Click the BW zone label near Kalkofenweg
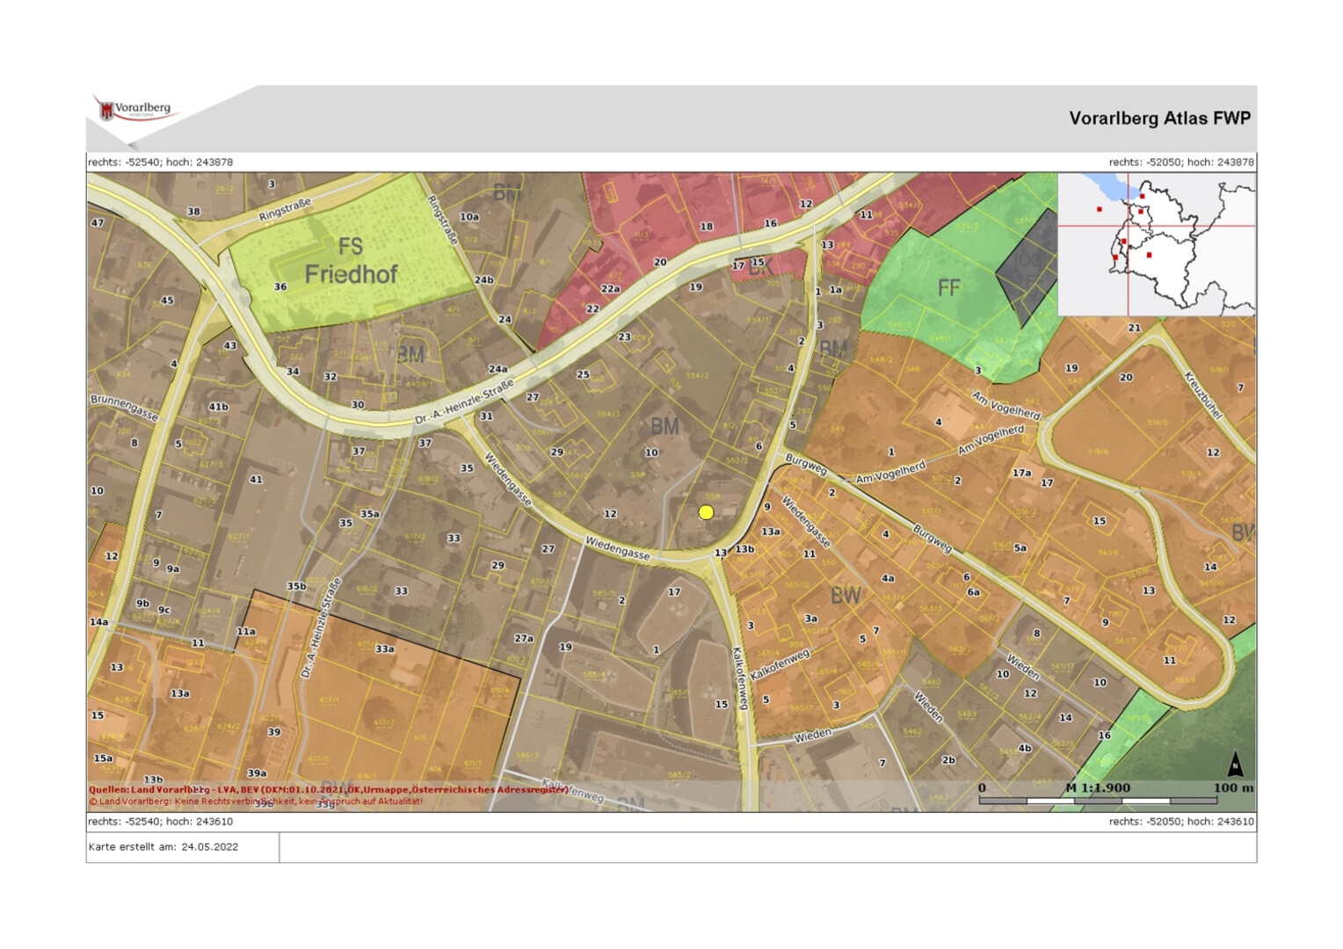This screenshot has height=949, width=1343. pyautogui.click(x=846, y=596)
